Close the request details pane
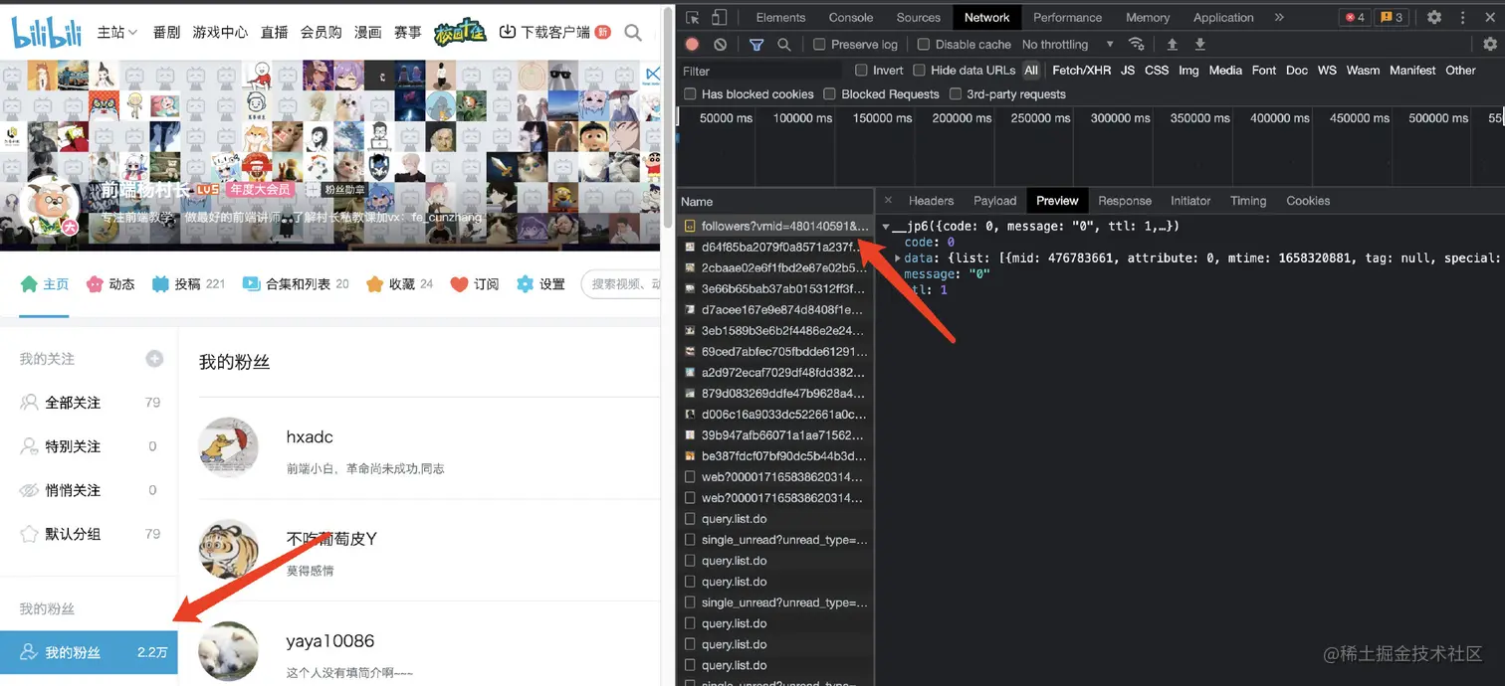Viewport: 1505px width, 686px height. [888, 200]
